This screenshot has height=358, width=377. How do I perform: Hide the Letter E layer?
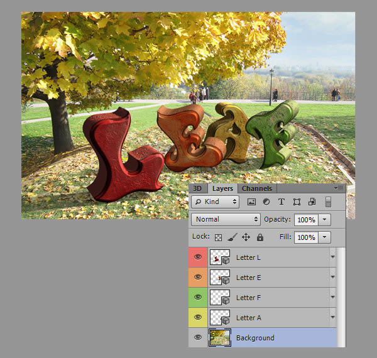click(x=198, y=278)
